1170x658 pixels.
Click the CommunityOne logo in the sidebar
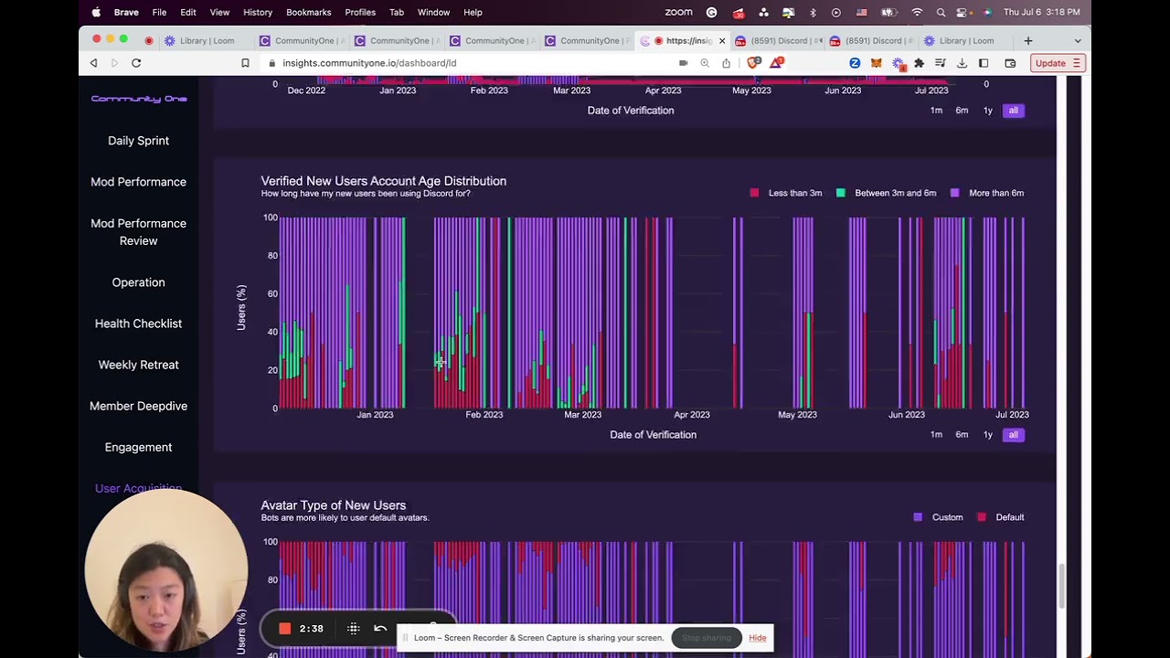139,99
